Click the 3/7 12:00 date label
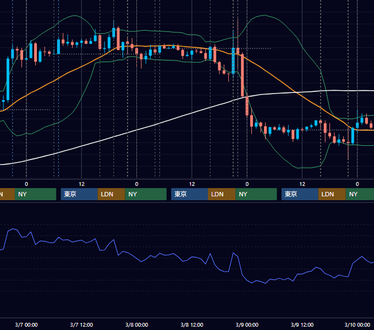This screenshot has height=330, width=374. 81,324
